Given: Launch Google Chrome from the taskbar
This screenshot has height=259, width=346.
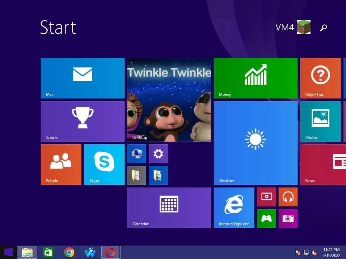Looking at the screenshot, I should [x=69, y=252].
